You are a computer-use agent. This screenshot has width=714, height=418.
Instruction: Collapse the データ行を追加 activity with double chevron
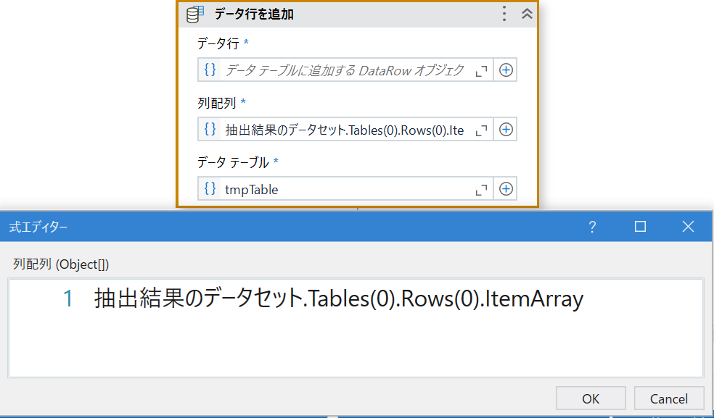527,14
